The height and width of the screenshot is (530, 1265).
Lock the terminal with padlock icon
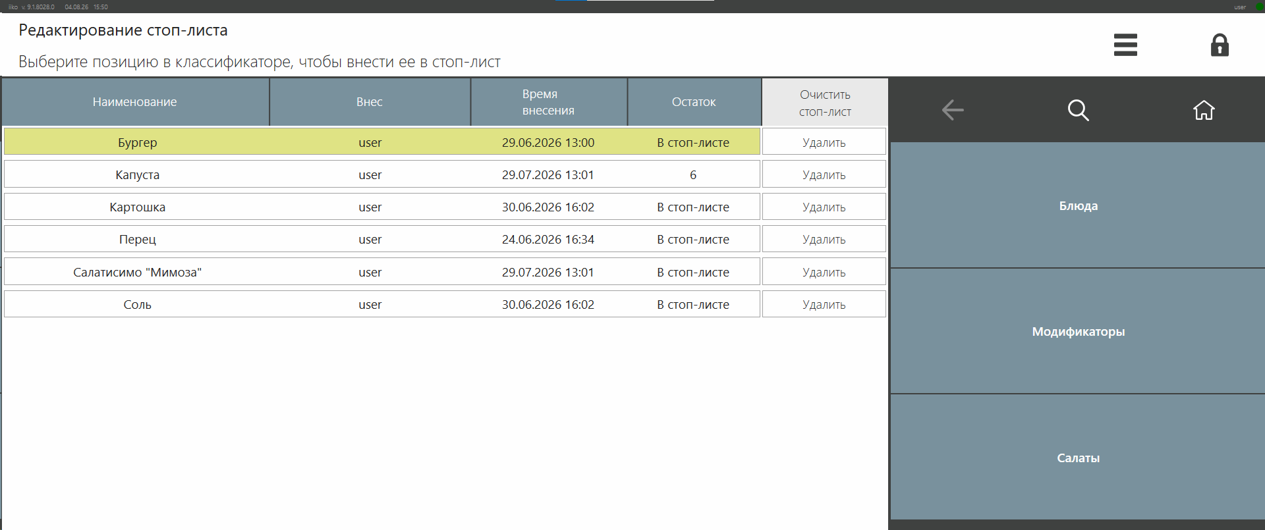[1220, 45]
